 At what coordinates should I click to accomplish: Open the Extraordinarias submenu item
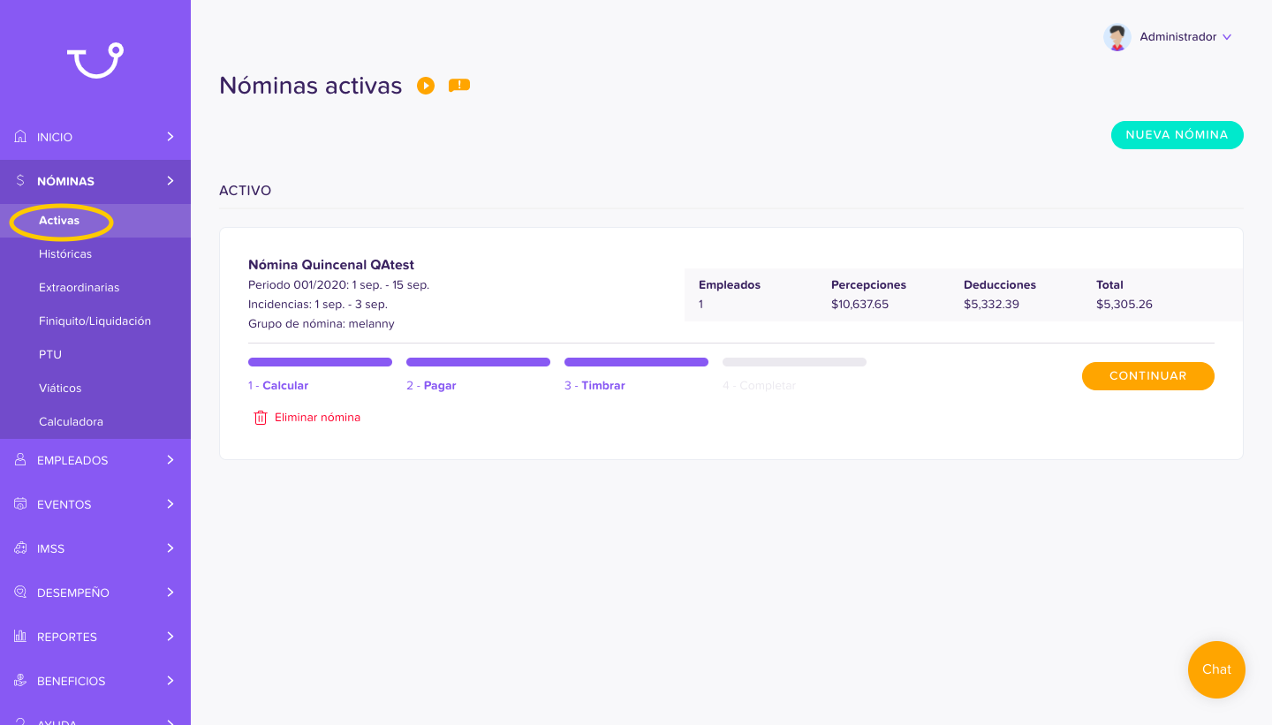click(79, 288)
